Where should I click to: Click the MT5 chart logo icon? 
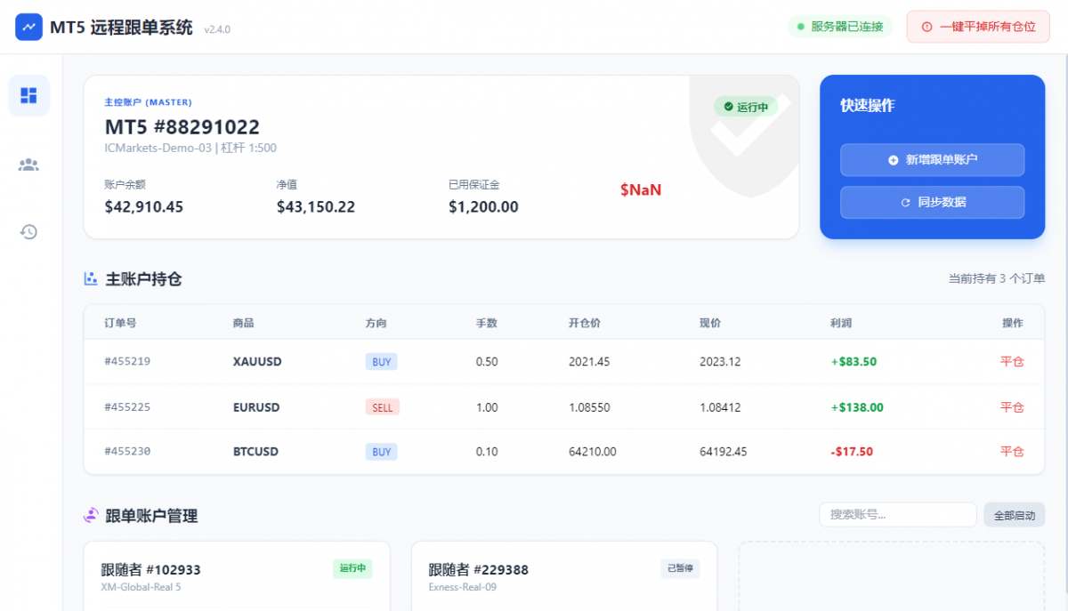pyautogui.click(x=28, y=27)
